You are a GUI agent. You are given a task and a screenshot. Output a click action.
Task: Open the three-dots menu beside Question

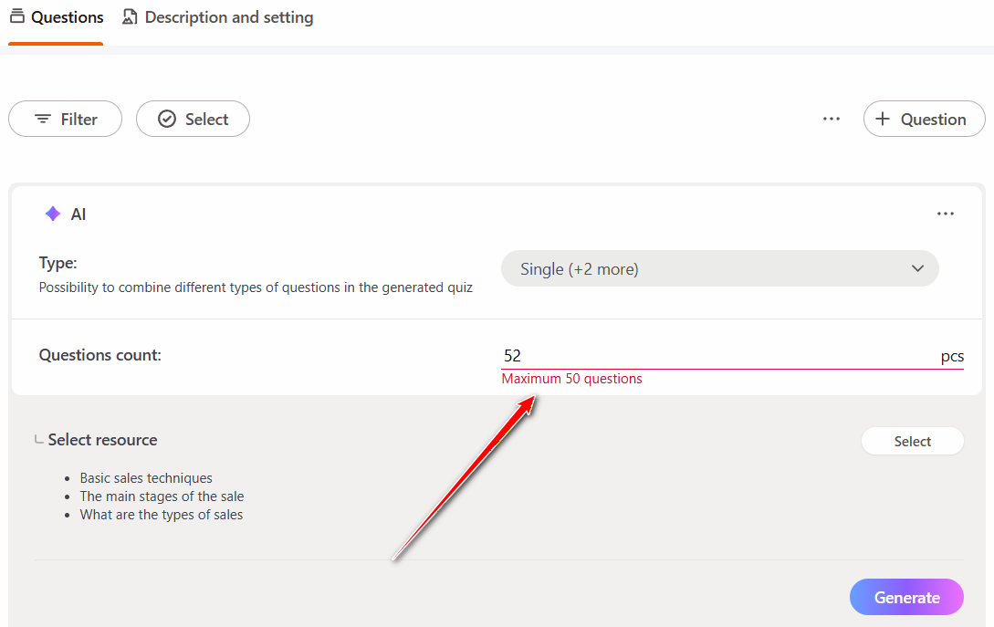tap(831, 119)
